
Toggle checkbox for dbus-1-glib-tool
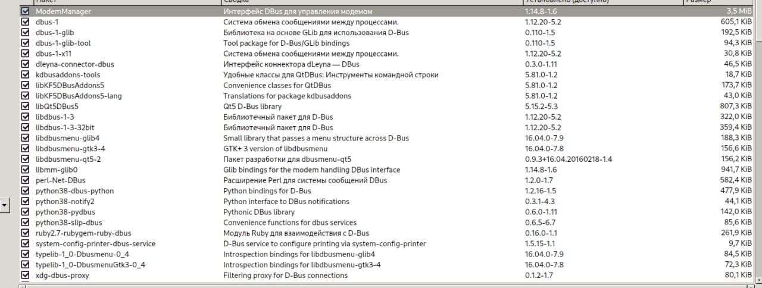(25, 43)
